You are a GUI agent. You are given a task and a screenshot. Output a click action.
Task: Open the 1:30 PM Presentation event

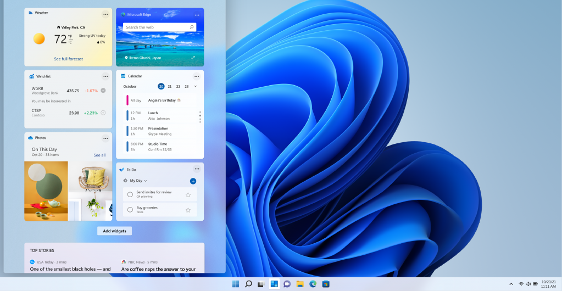coord(160,131)
